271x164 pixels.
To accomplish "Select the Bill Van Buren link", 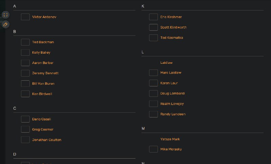I will (x=43, y=84).
